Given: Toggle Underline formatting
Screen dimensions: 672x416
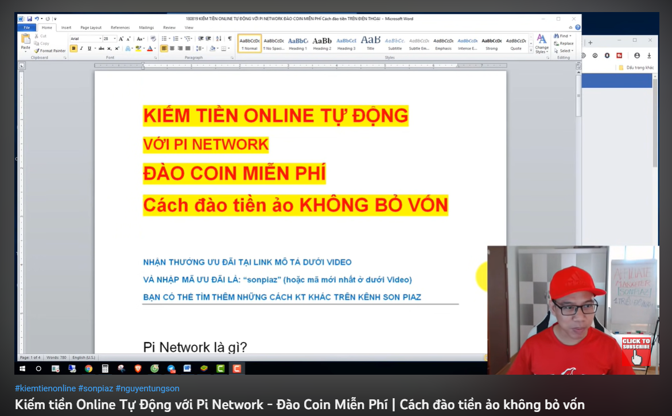Looking at the screenshot, I should point(90,48).
